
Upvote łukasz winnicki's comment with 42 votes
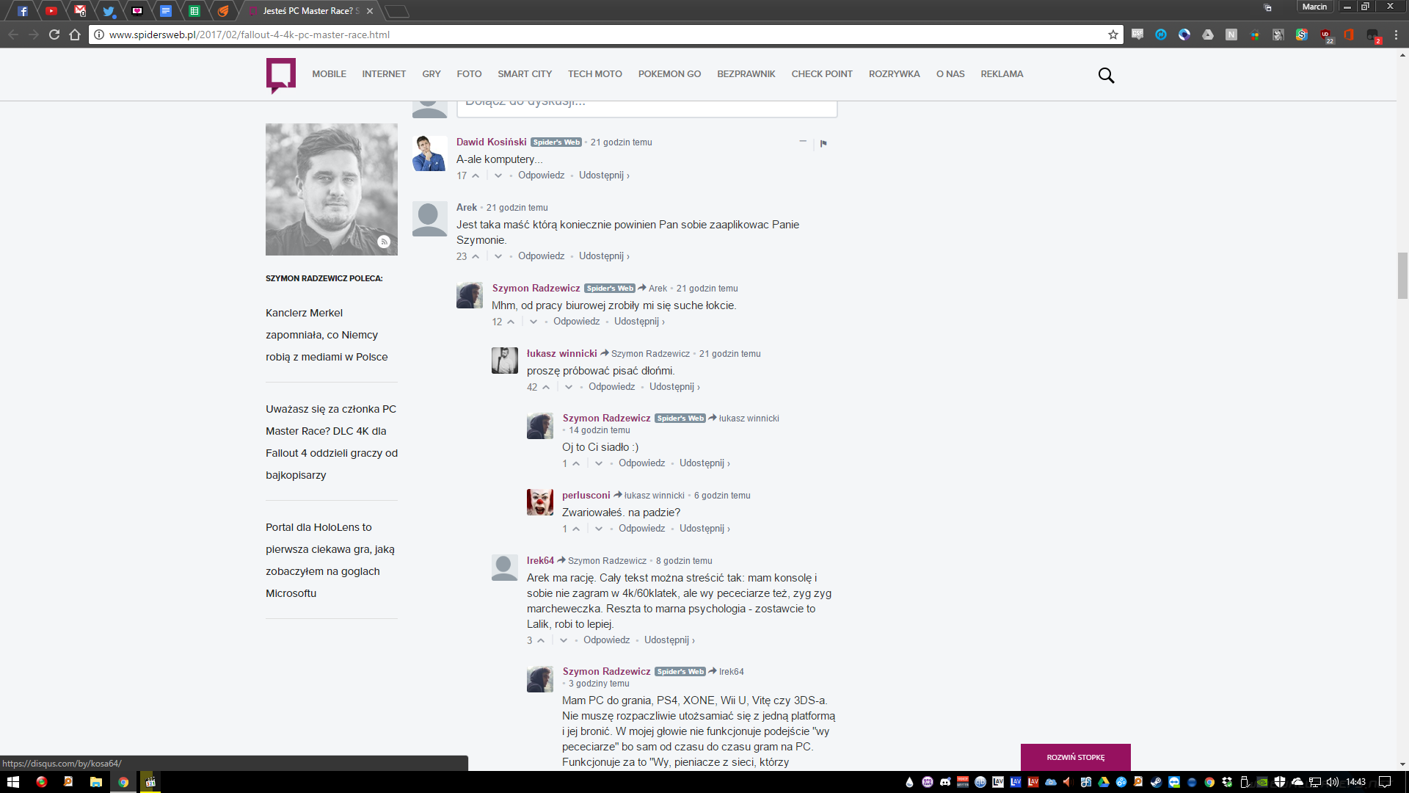[546, 387]
